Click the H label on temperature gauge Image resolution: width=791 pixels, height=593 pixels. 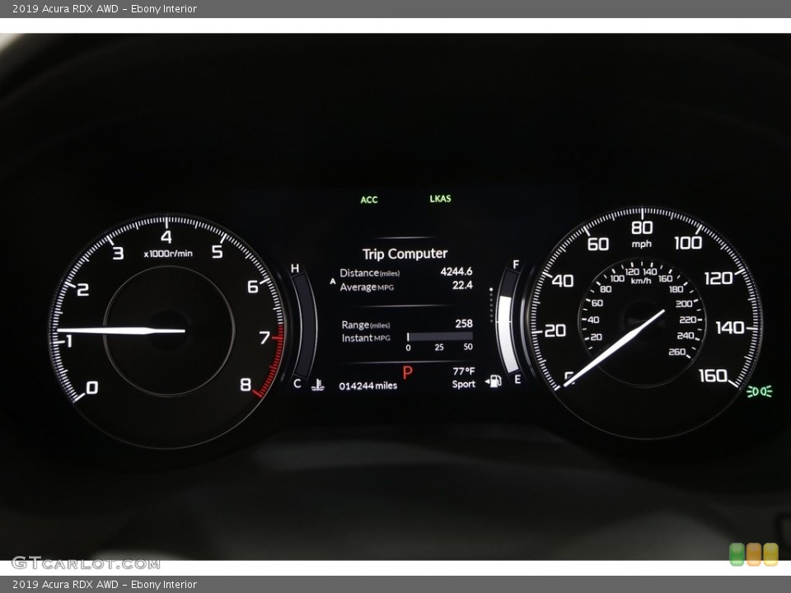(295, 268)
